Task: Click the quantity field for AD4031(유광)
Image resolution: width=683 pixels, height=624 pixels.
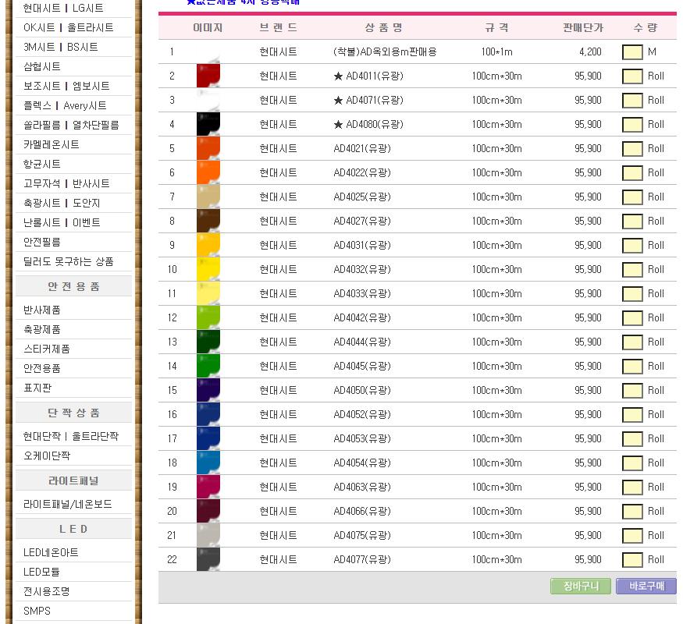Action: click(632, 246)
